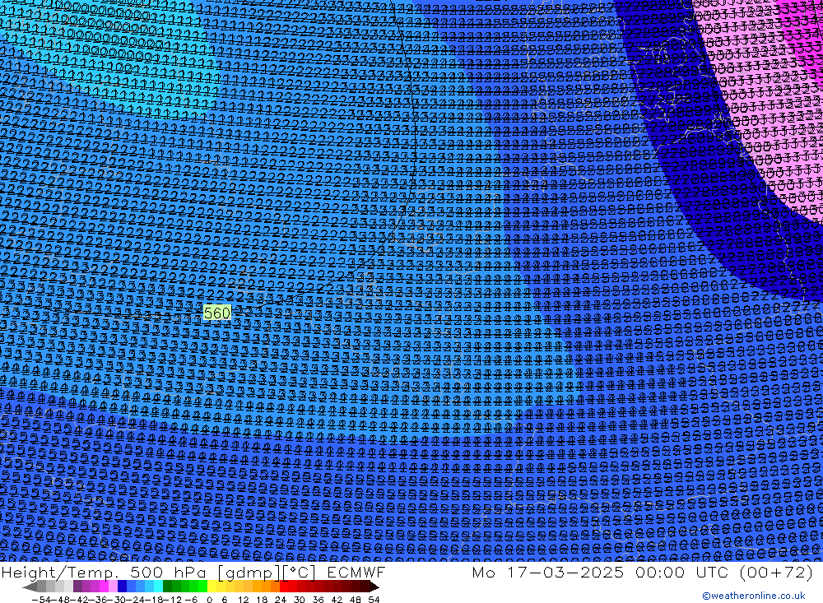Click the '00:00 UTC' time text
Screen dimensions: 823x603
pos(681,572)
